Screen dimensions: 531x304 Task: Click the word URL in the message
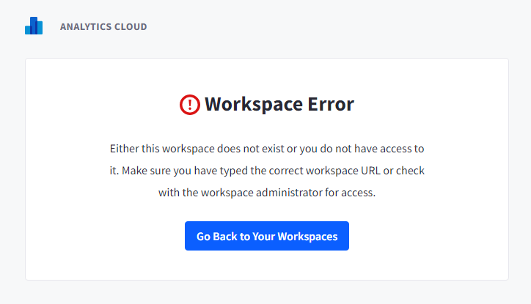click(x=370, y=171)
